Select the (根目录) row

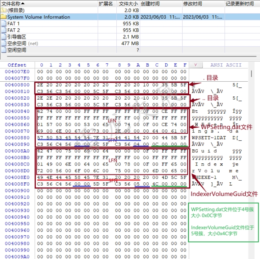[x=130, y=10]
